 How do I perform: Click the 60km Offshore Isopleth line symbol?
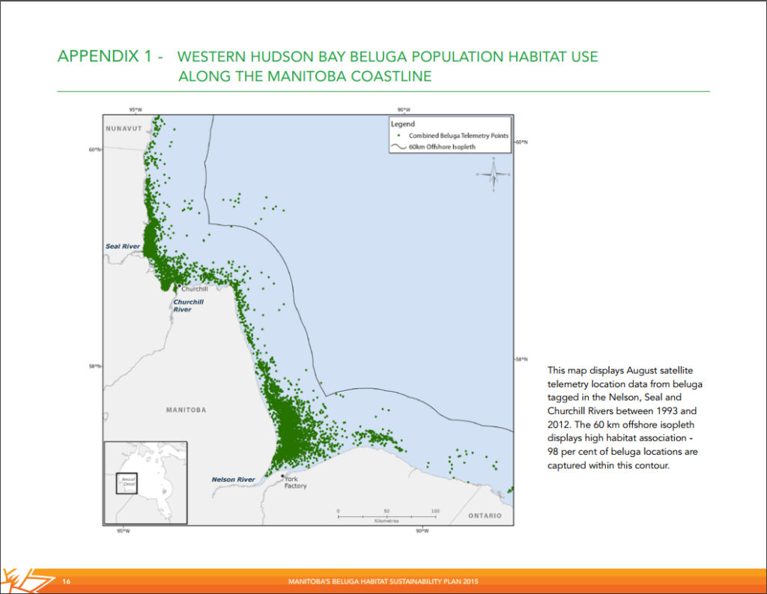click(x=397, y=147)
